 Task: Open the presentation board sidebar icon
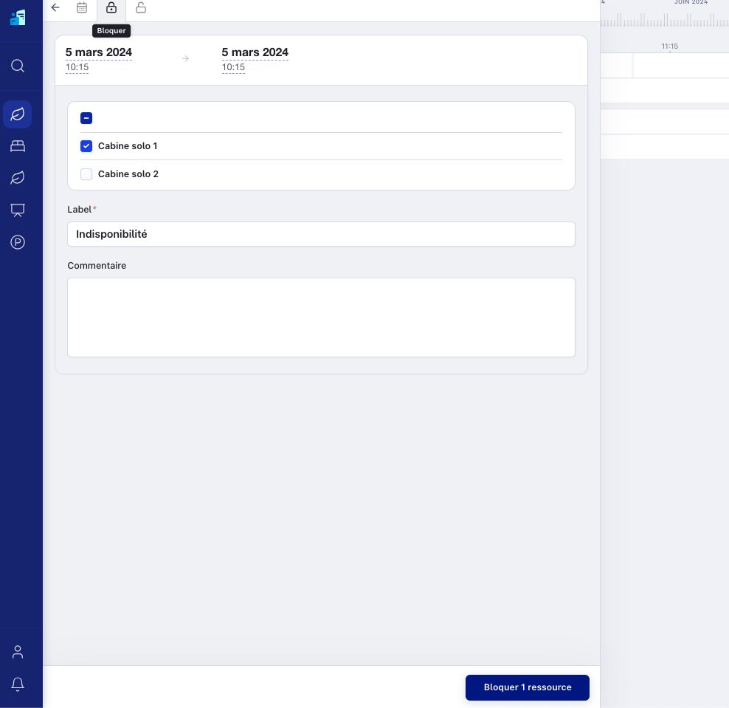[18, 210]
